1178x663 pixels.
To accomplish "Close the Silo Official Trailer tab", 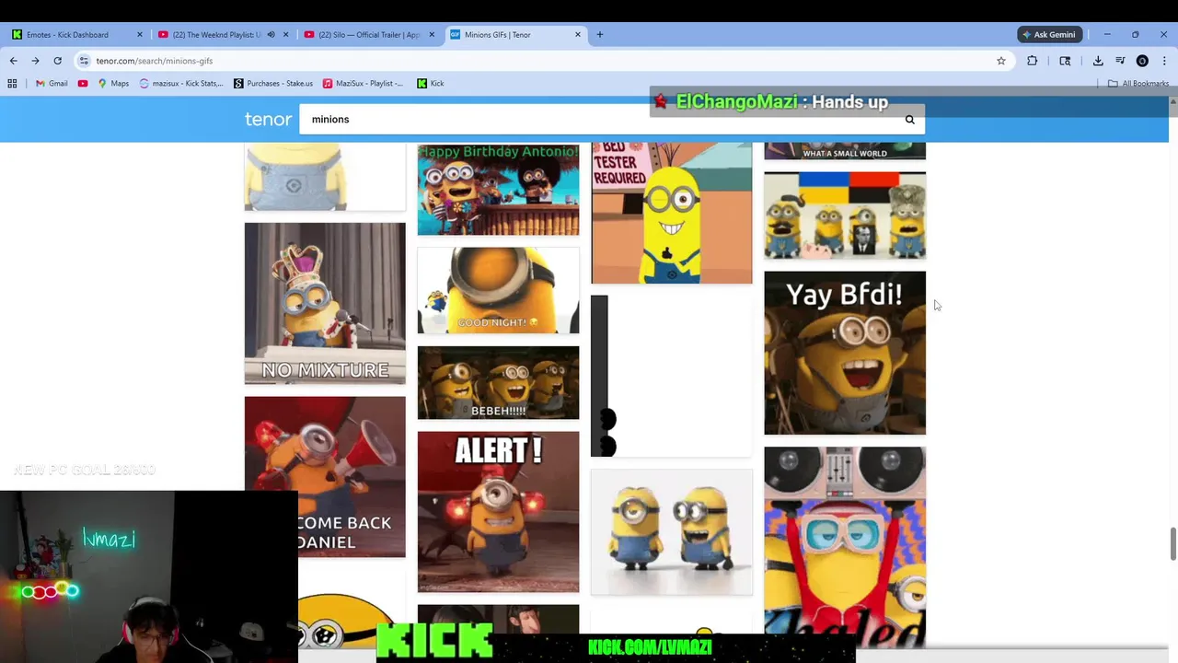I will click(432, 35).
